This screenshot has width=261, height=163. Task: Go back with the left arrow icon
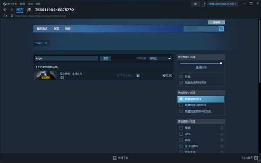coord(5,10)
